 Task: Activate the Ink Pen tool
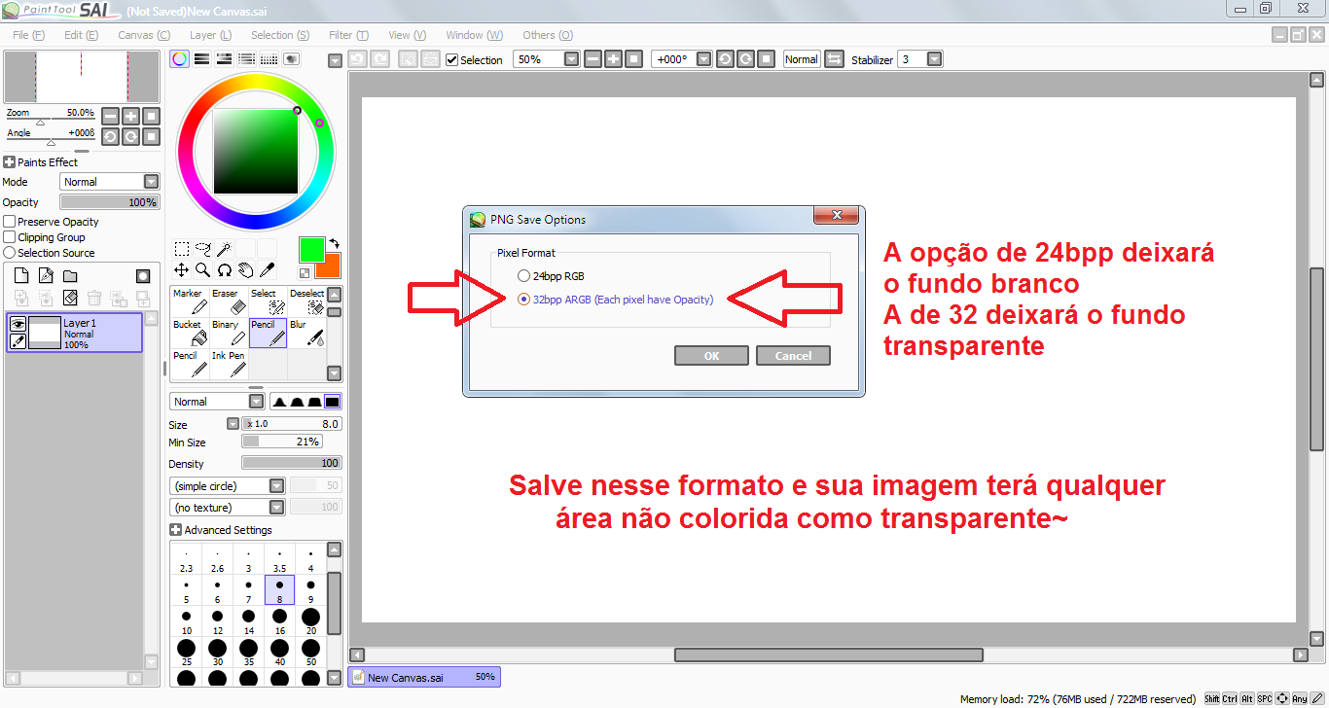tap(229, 364)
